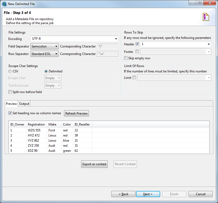This screenshot has width=218, height=203.
Task: Open the Row Separator Standard EOL dropdown
Action: click(x=56, y=54)
